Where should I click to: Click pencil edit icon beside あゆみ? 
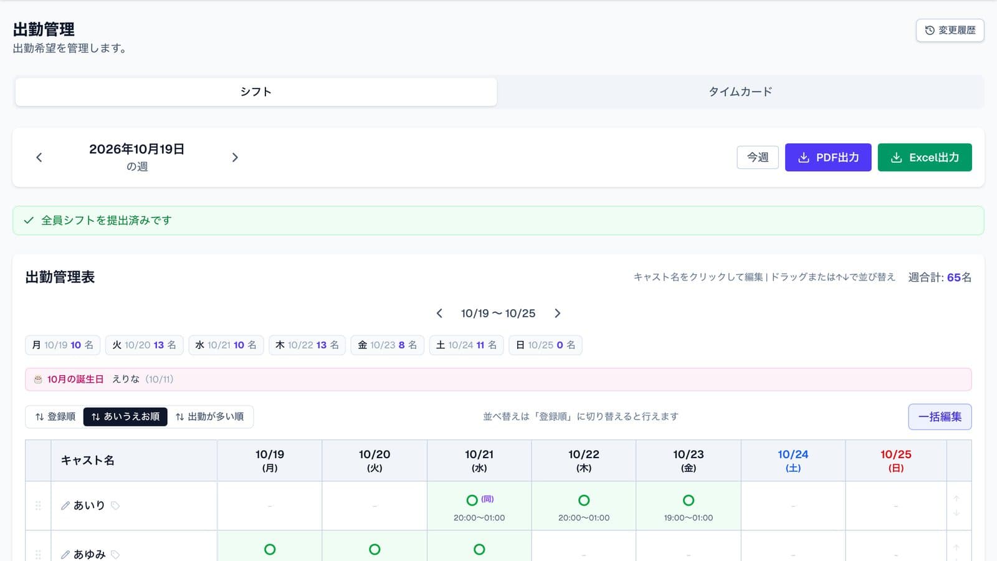(x=65, y=554)
